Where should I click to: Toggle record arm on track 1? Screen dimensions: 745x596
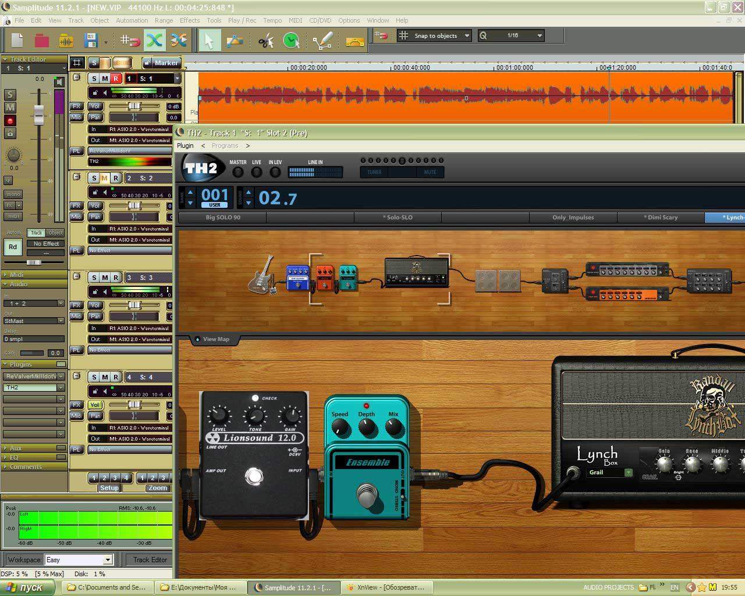pos(115,79)
